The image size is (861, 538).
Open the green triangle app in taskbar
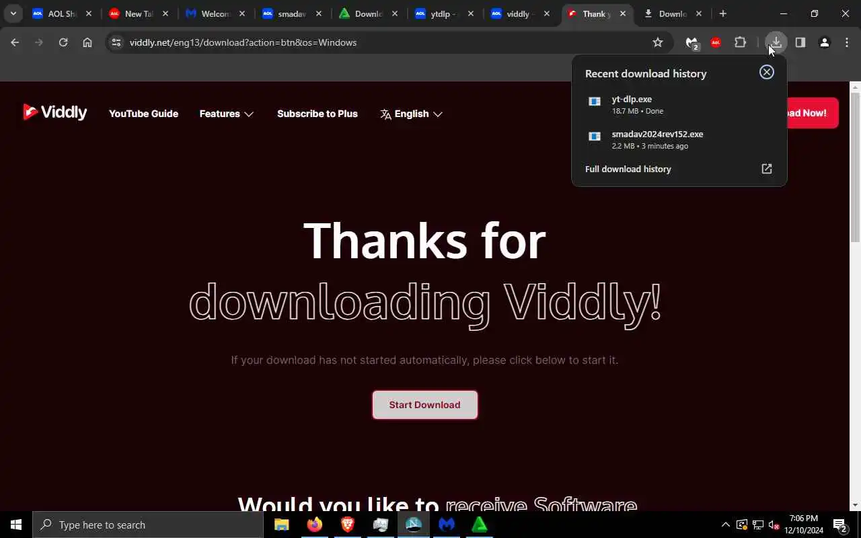click(480, 525)
